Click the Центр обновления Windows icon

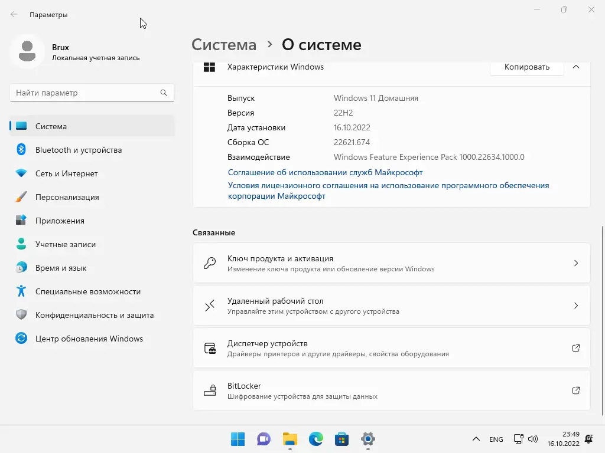click(x=21, y=339)
